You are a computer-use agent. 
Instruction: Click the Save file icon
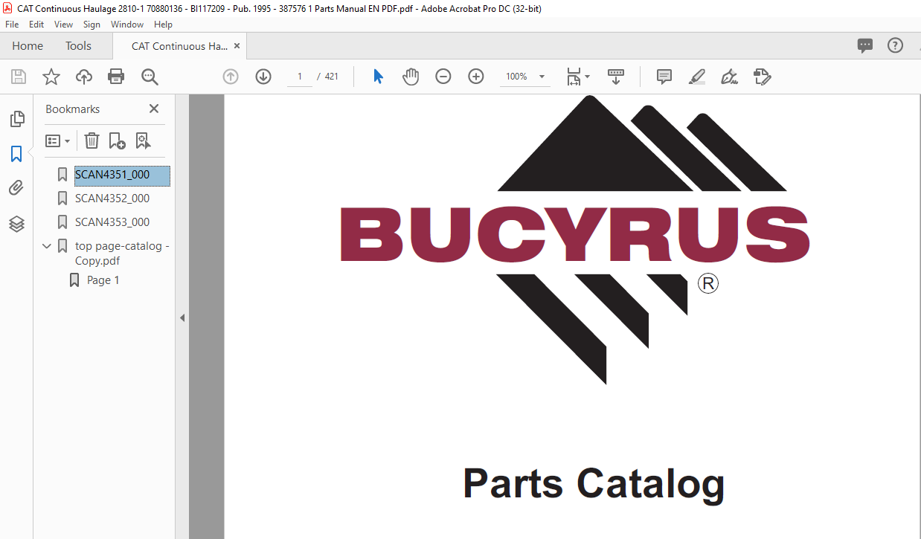tap(19, 77)
